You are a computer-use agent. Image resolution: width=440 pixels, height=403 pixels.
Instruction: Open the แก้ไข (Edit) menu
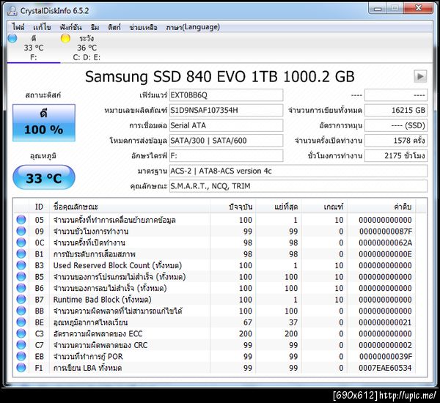(42, 27)
